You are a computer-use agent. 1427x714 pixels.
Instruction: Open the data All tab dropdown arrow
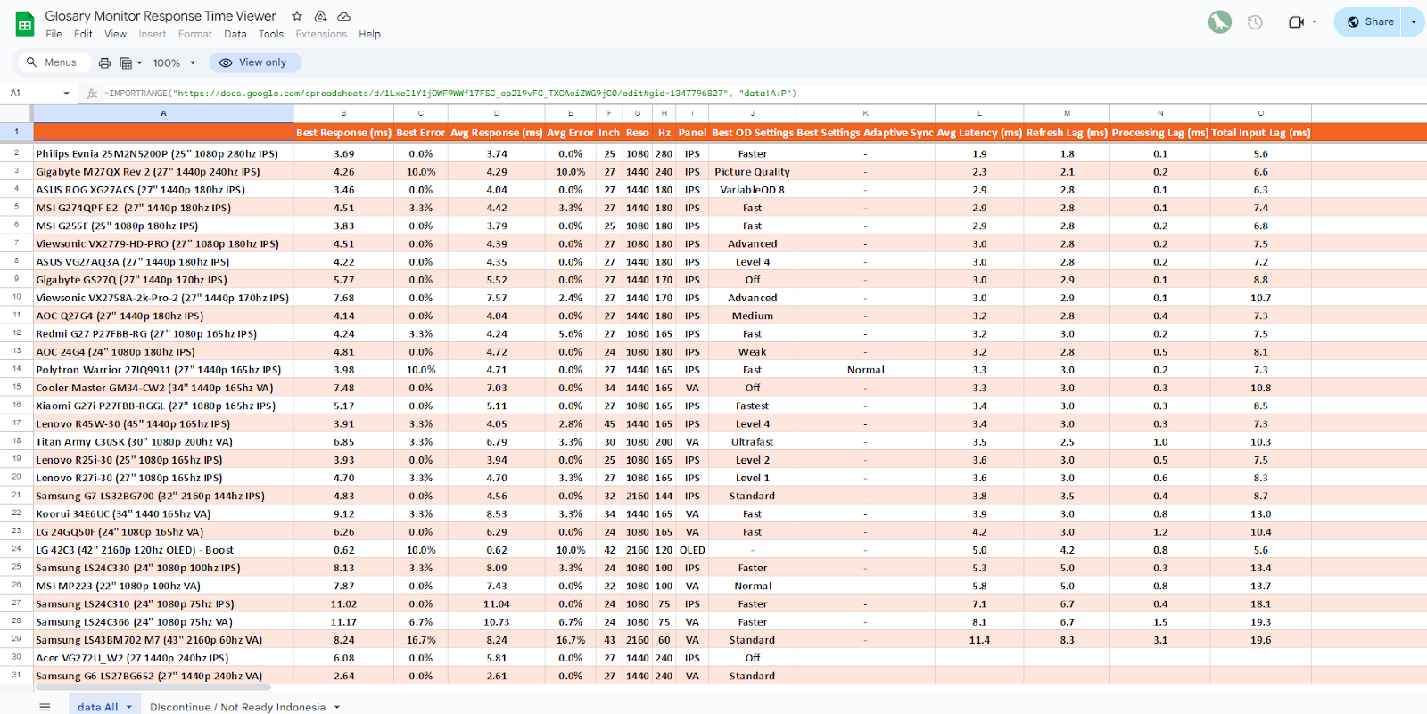point(129,707)
